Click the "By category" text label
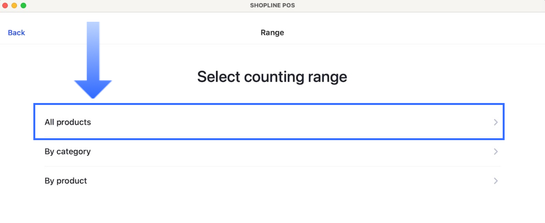545x223 pixels. click(x=68, y=152)
